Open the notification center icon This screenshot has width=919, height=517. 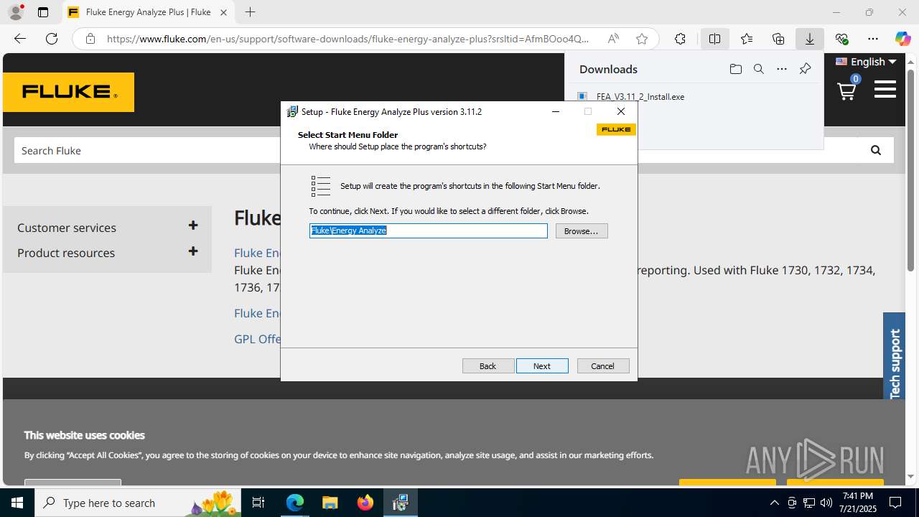[895, 503]
